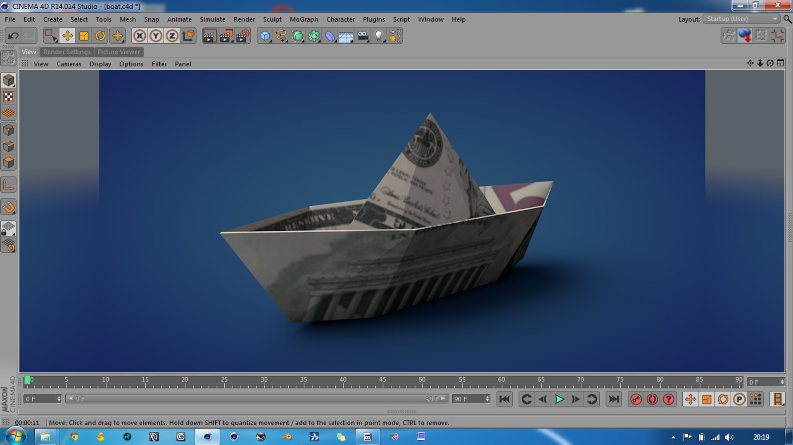Go to start of animation
Viewport: 793px width, 445px height.
504,399
